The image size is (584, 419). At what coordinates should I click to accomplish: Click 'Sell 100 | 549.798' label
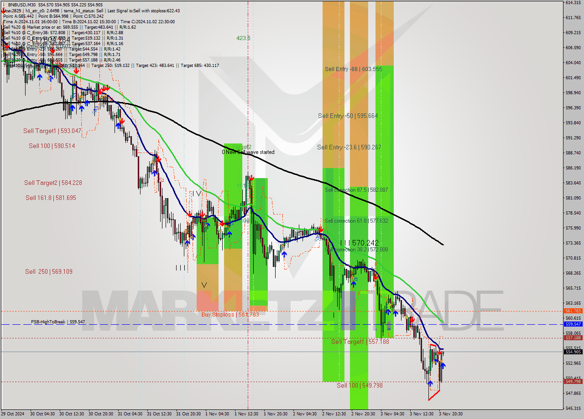(x=360, y=385)
